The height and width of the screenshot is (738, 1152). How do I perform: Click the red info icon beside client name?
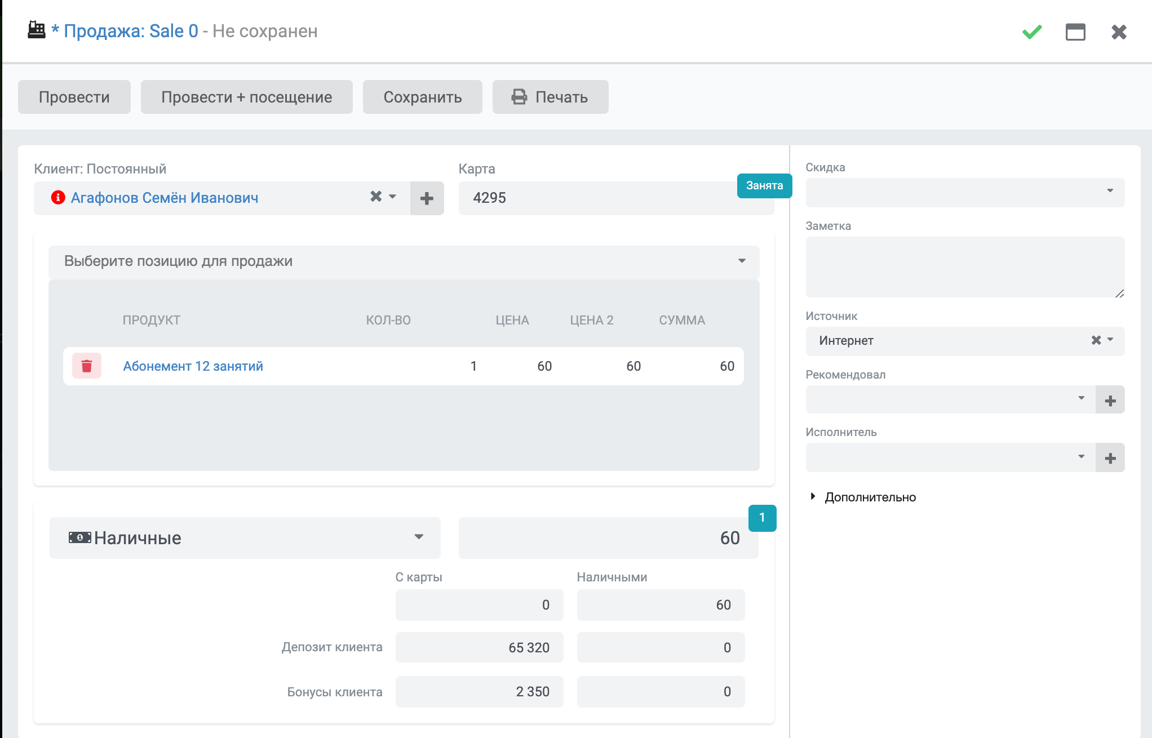58,197
